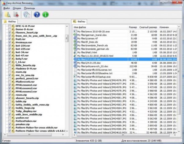Image resolution: width=184 pixels, height=144 pixels.
Task: Click the text file icon of Readme.txt
Action: (75, 73)
